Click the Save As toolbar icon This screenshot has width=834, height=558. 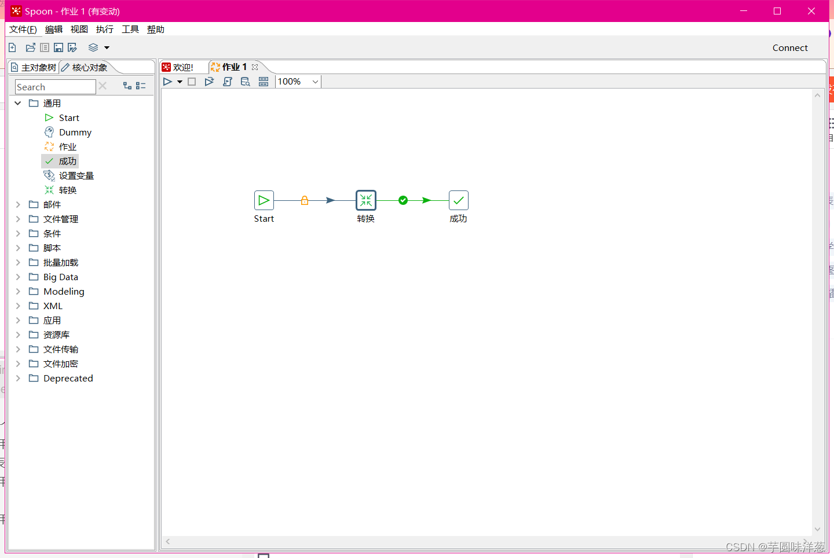coord(72,47)
